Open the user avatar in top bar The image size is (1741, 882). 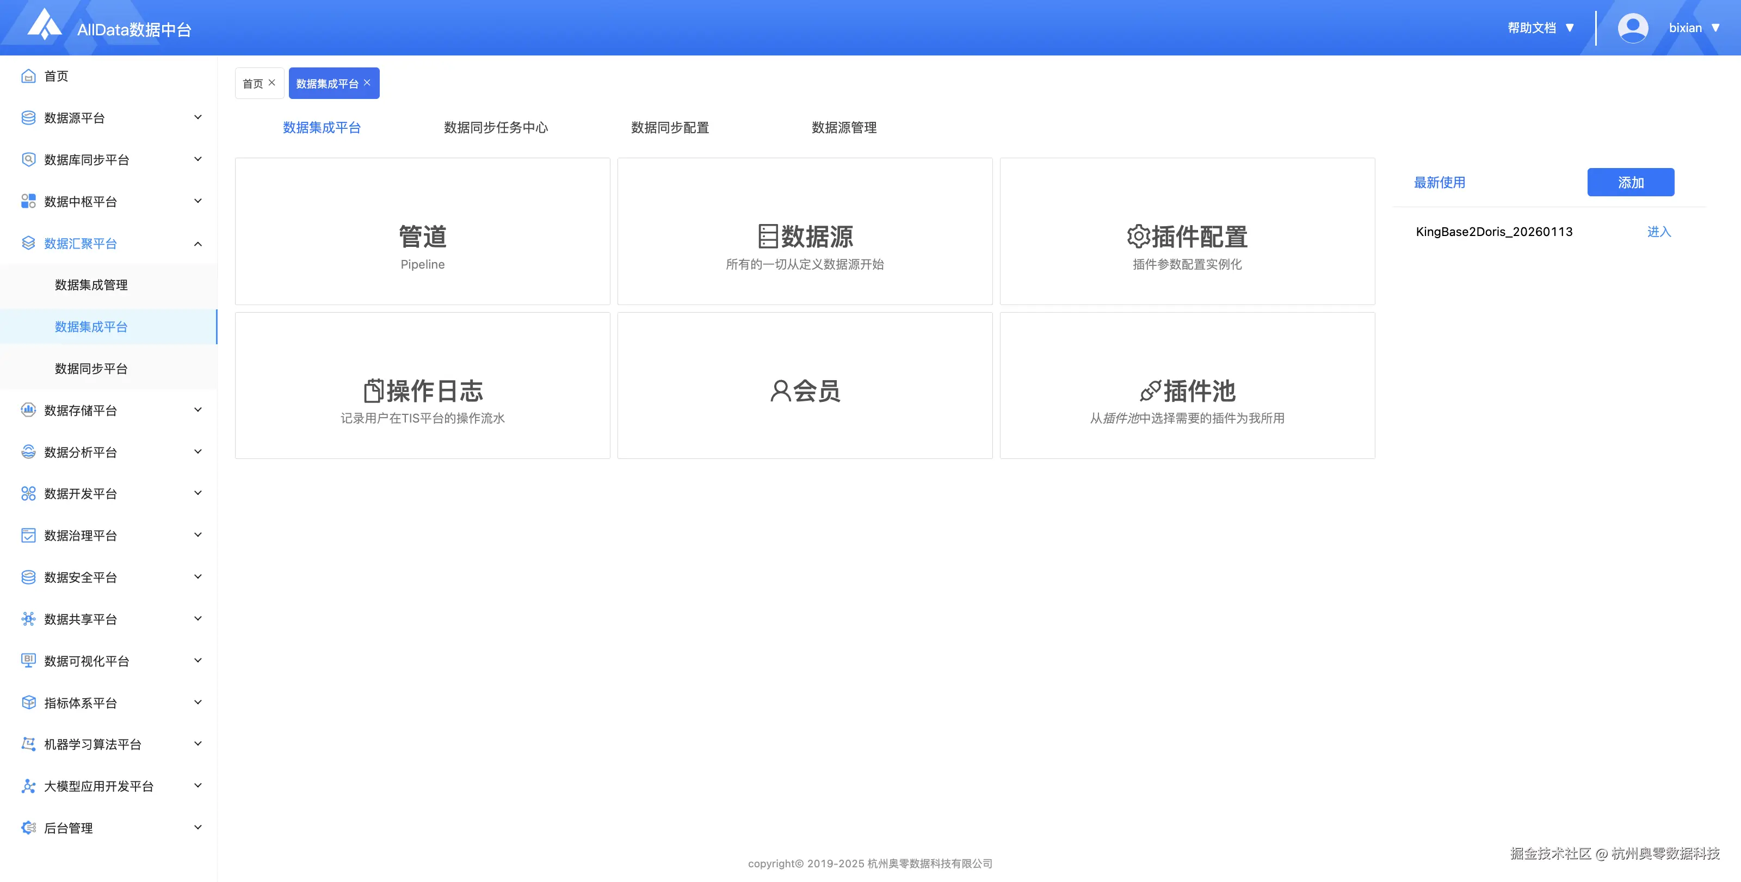coord(1633,27)
